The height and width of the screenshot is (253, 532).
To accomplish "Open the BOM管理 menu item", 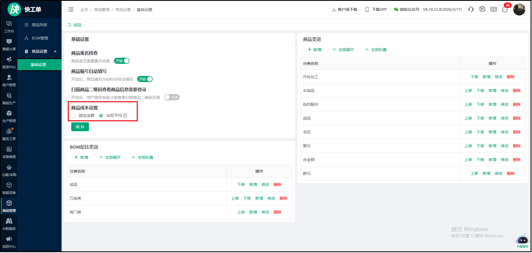I will point(40,38).
